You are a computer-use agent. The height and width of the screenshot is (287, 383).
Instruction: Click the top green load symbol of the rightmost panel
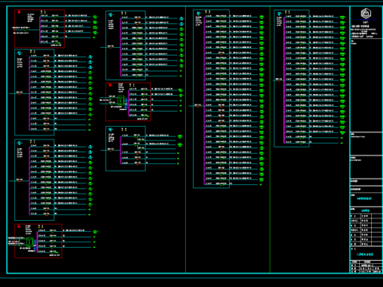342,18
